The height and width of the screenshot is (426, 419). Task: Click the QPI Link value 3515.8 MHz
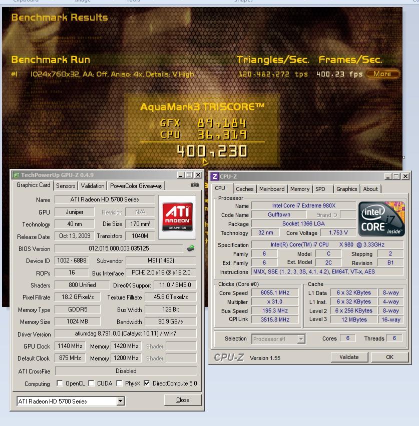point(275,319)
